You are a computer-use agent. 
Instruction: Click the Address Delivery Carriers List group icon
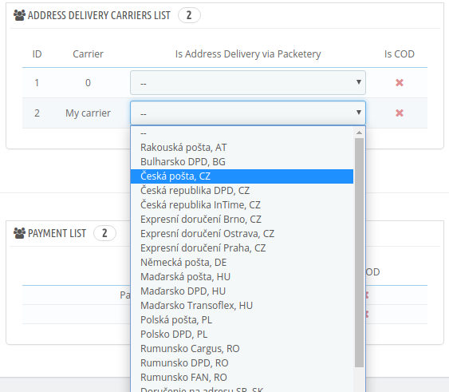[x=19, y=15]
